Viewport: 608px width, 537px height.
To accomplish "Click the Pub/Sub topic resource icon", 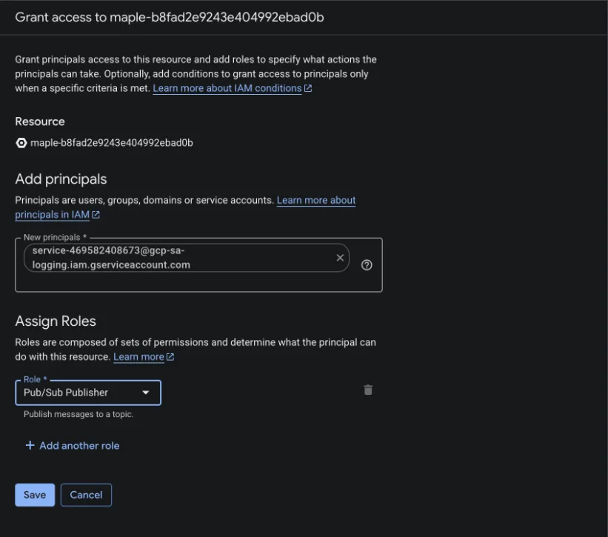I will 21,143.
